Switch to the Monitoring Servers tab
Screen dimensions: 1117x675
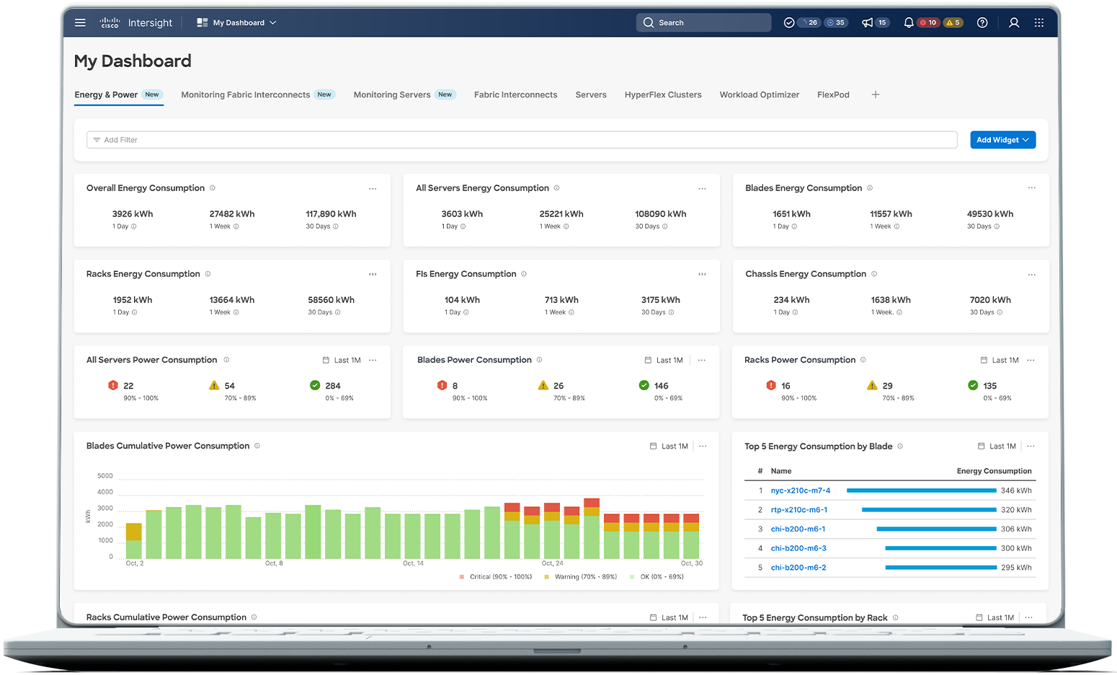[x=392, y=95]
